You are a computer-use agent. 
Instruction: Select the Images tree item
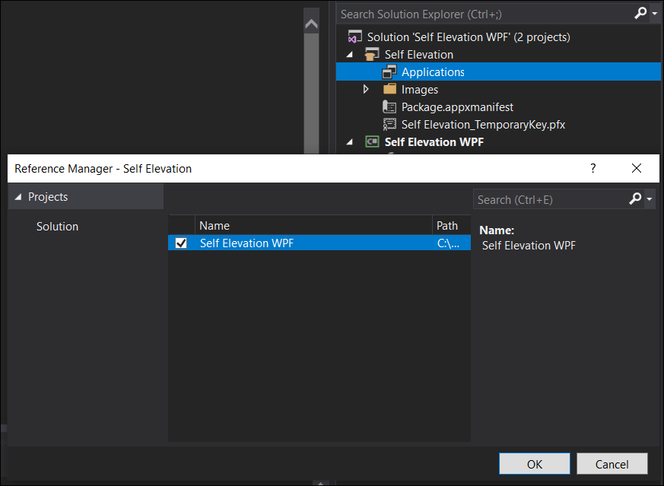pos(420,90)
